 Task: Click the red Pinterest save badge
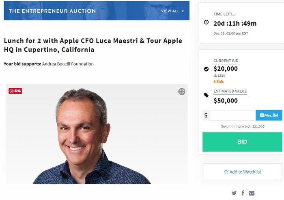(x=15, y=91)
